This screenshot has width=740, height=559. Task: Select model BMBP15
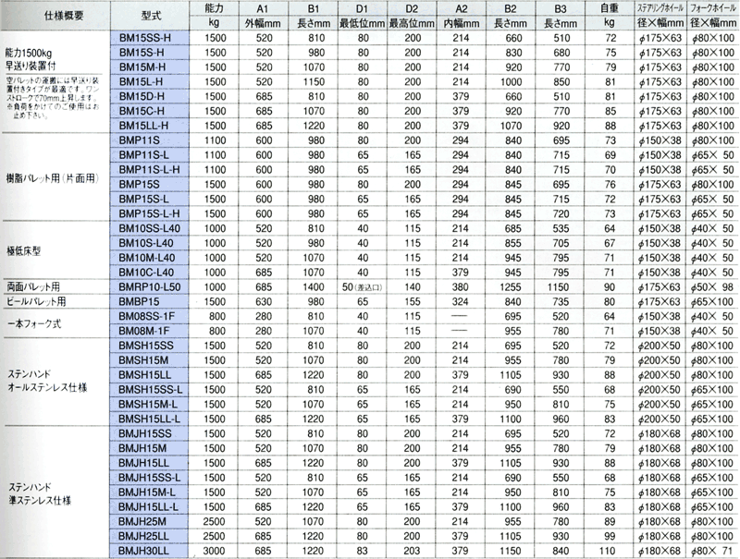(x=150, y=301)
